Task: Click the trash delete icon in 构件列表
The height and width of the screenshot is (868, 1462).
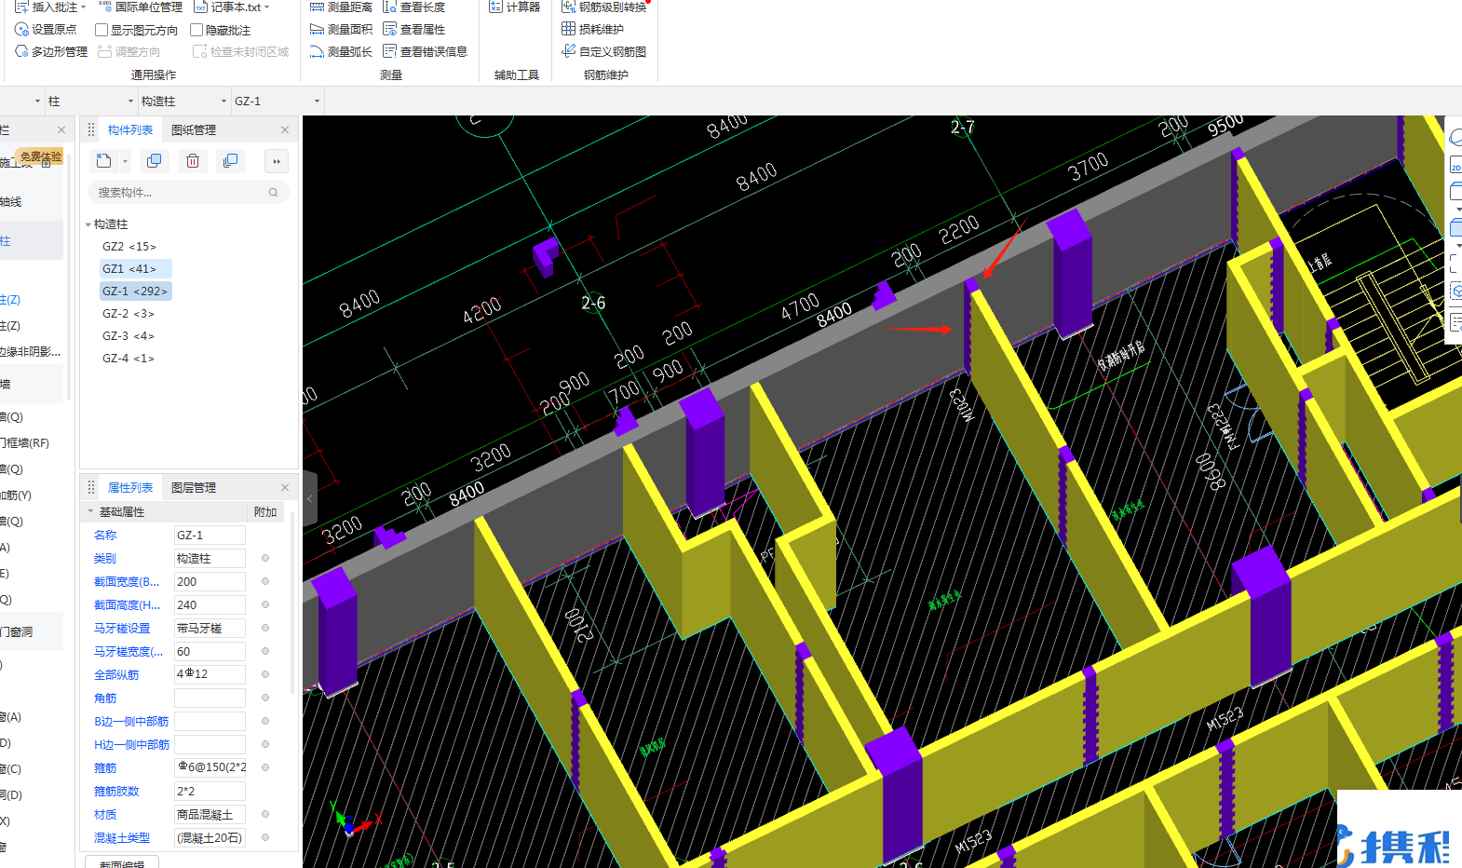Action: click(x=193, y=161)
